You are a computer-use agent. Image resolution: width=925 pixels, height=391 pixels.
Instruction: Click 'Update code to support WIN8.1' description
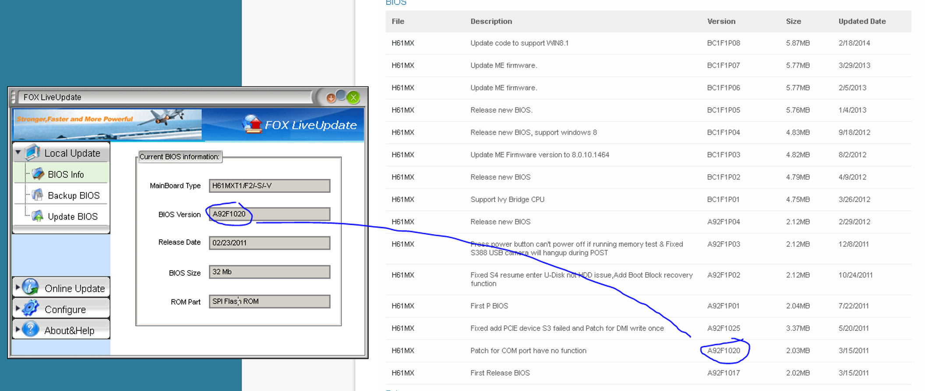519,43
